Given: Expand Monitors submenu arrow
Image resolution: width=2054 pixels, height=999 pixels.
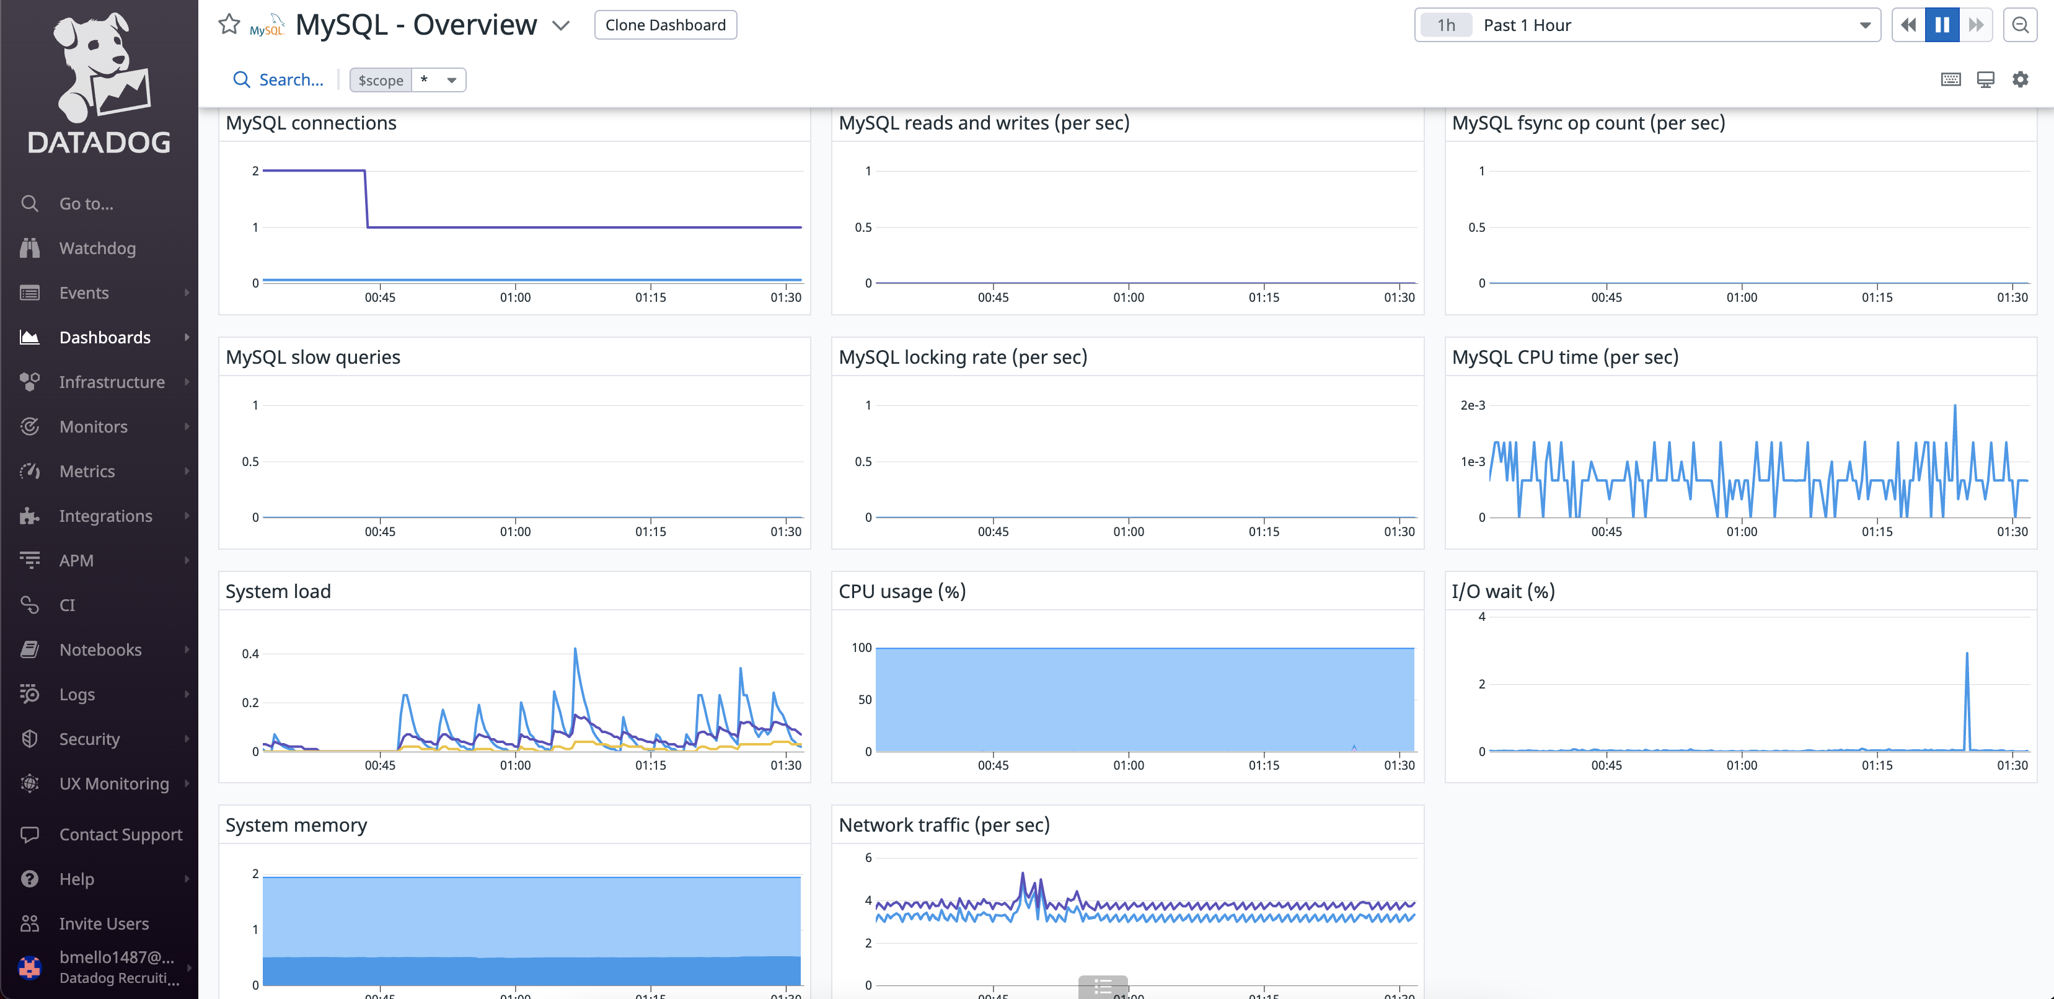Looking at the screenshot, I should (x=187, y=426).
